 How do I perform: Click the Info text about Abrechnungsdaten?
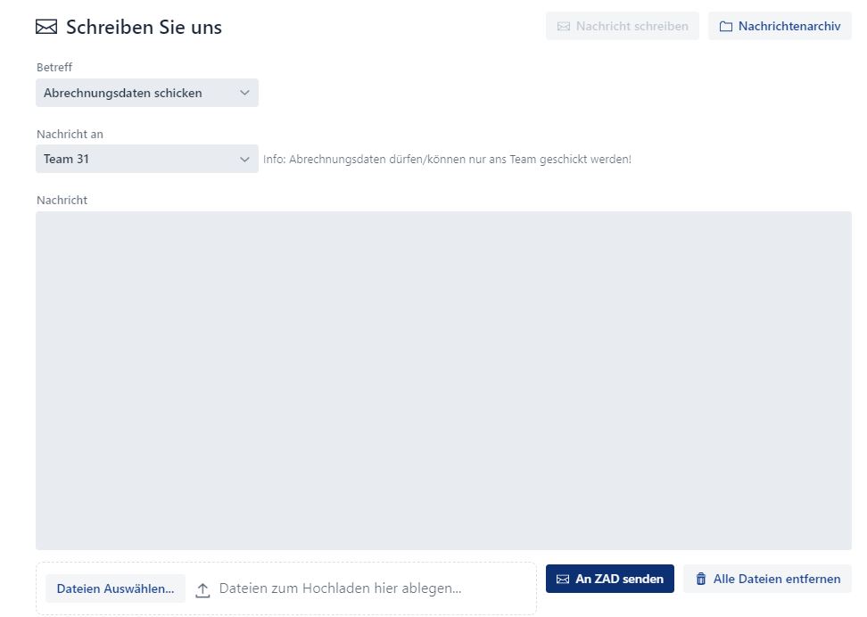pyautogui.click(x=447, y=160)
